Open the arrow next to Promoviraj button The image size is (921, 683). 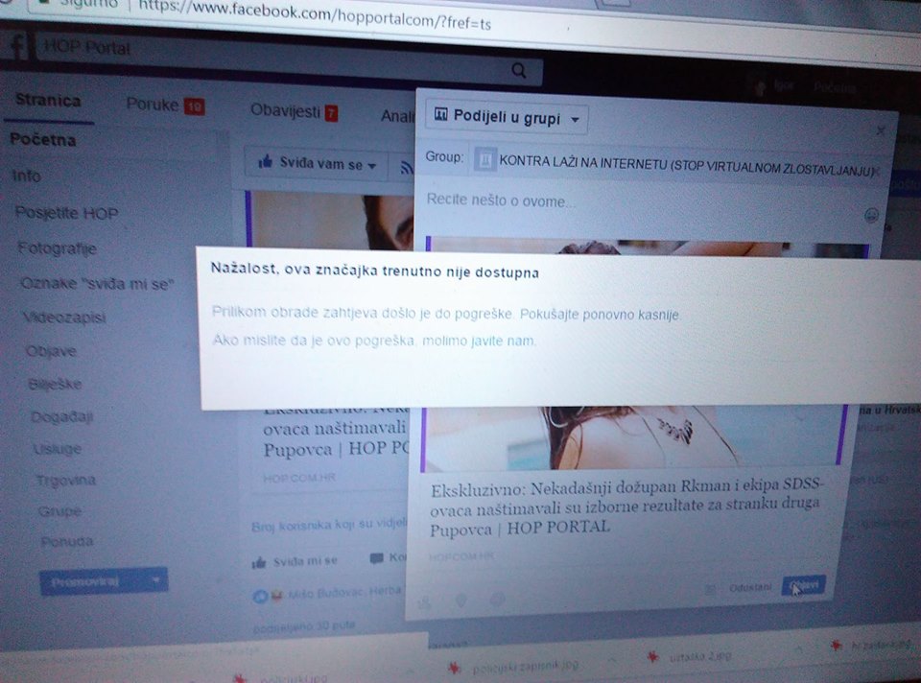[x=155, y=580]
